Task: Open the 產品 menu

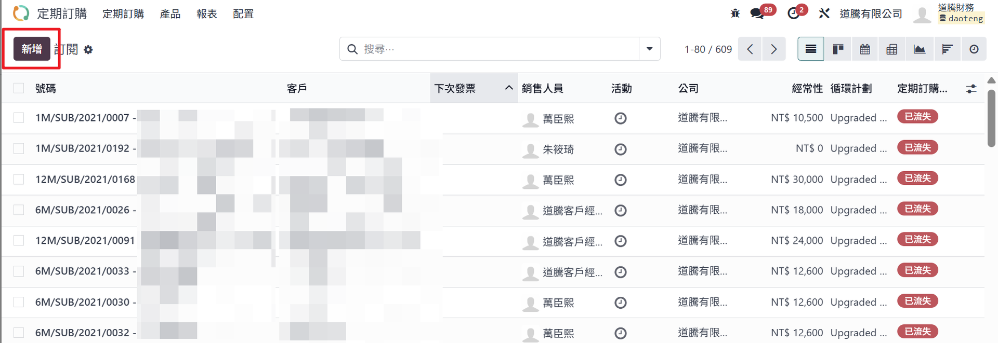Action: click(x=170, y=14)
